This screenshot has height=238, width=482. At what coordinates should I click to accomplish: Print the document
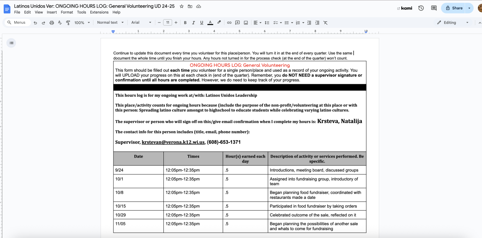52,23
